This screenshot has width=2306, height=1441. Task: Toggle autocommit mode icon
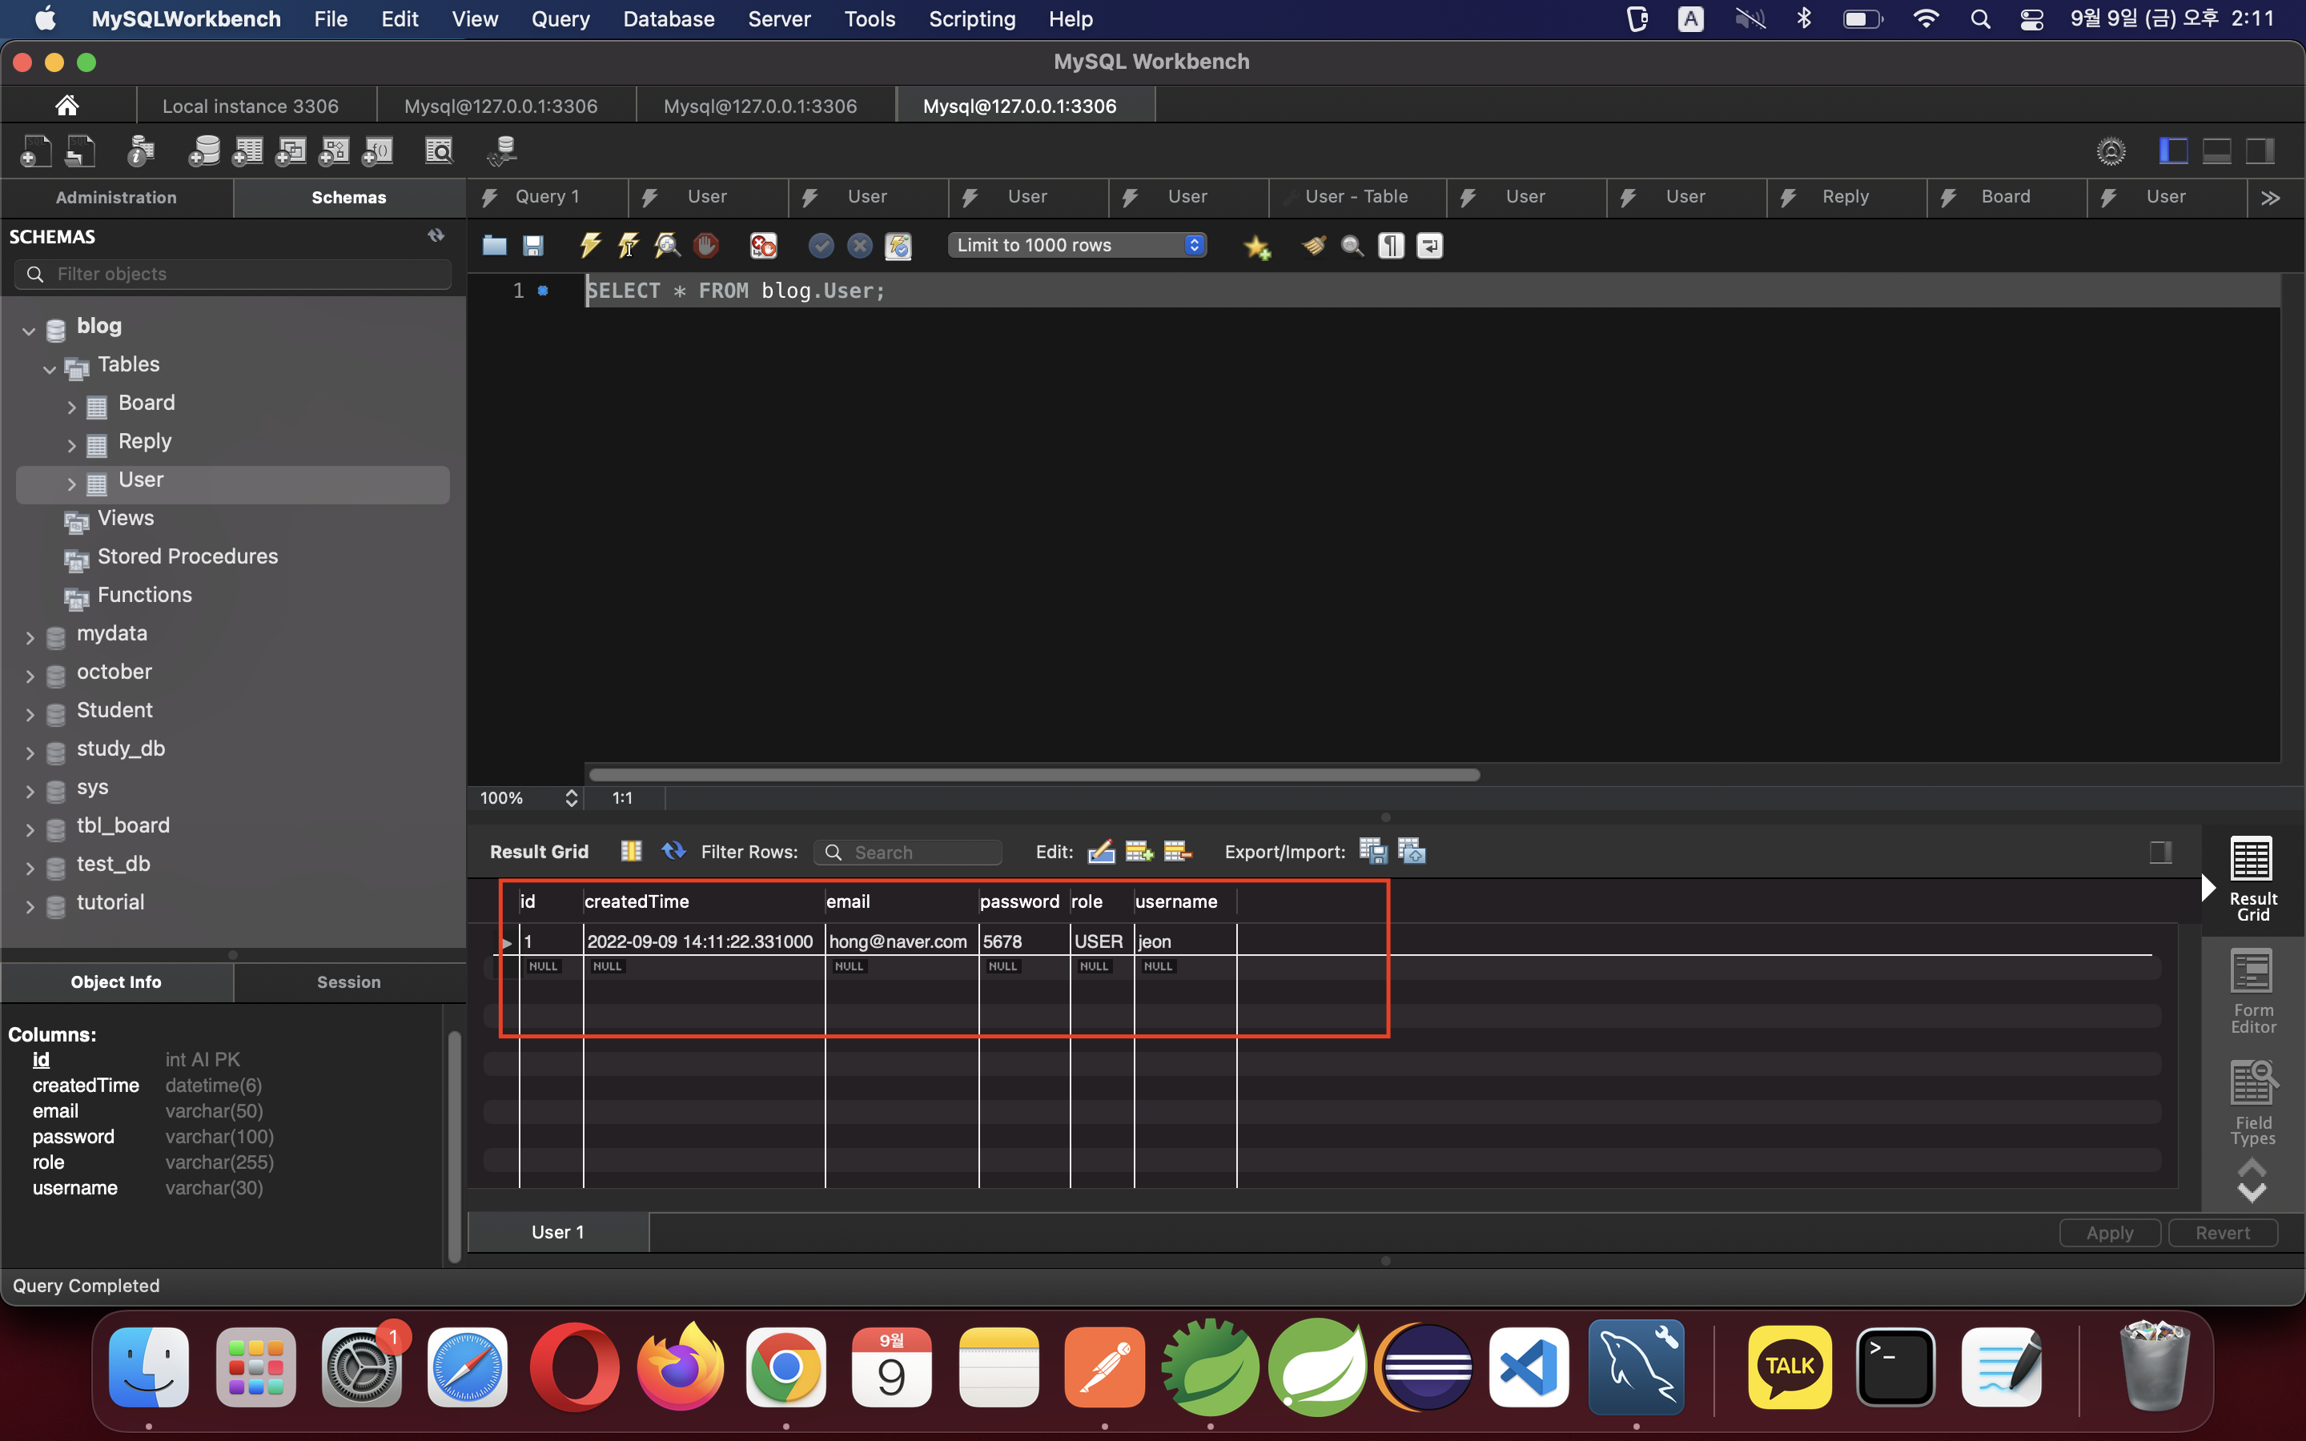898,246
